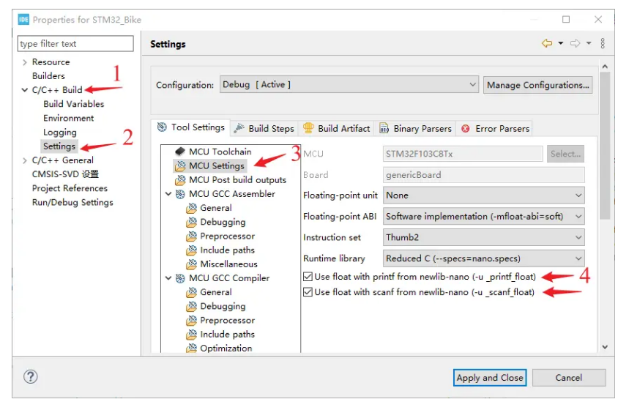Click the forward navigation arrow icon
The height and width of the screenshot is (410, 629).
click(575, 43)
